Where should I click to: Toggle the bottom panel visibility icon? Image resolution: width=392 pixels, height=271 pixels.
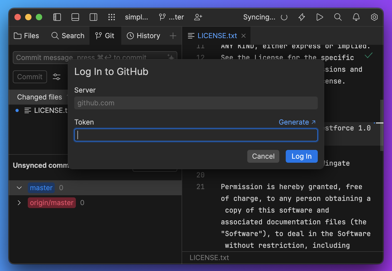[75, 17]
